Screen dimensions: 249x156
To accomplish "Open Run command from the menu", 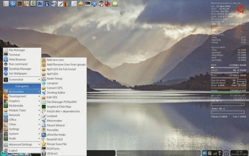I will click(18, 64).
